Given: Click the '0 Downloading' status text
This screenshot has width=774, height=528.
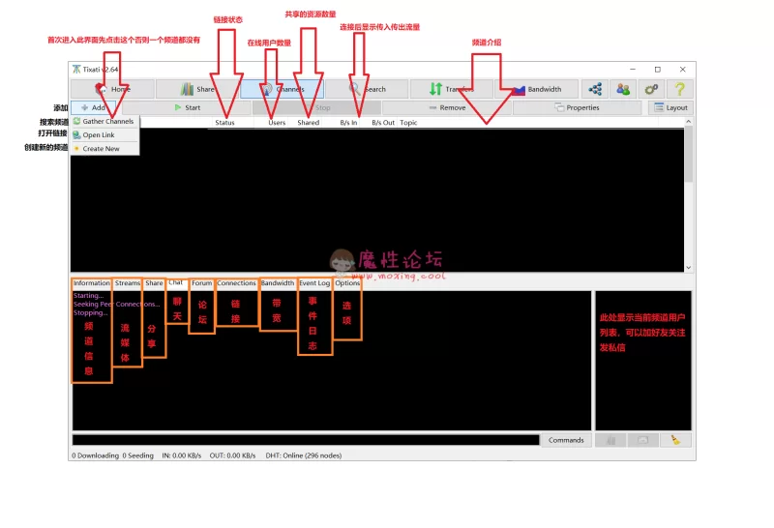Looking at the screenshot, I should tap(95, 455).
